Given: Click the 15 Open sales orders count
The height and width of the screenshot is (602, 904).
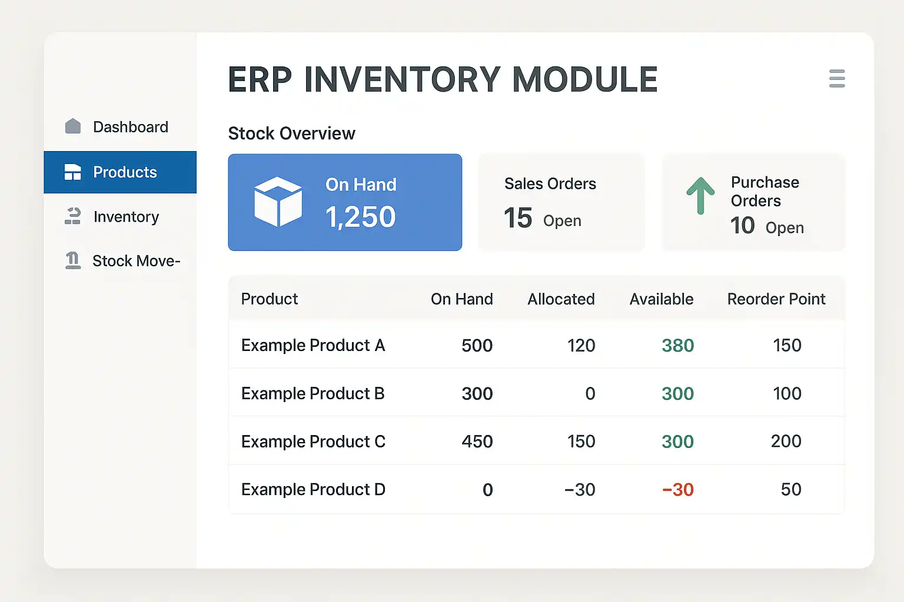Looking at the screenshot, I should (543, 219).
